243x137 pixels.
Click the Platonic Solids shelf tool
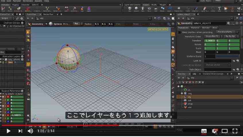179,9
